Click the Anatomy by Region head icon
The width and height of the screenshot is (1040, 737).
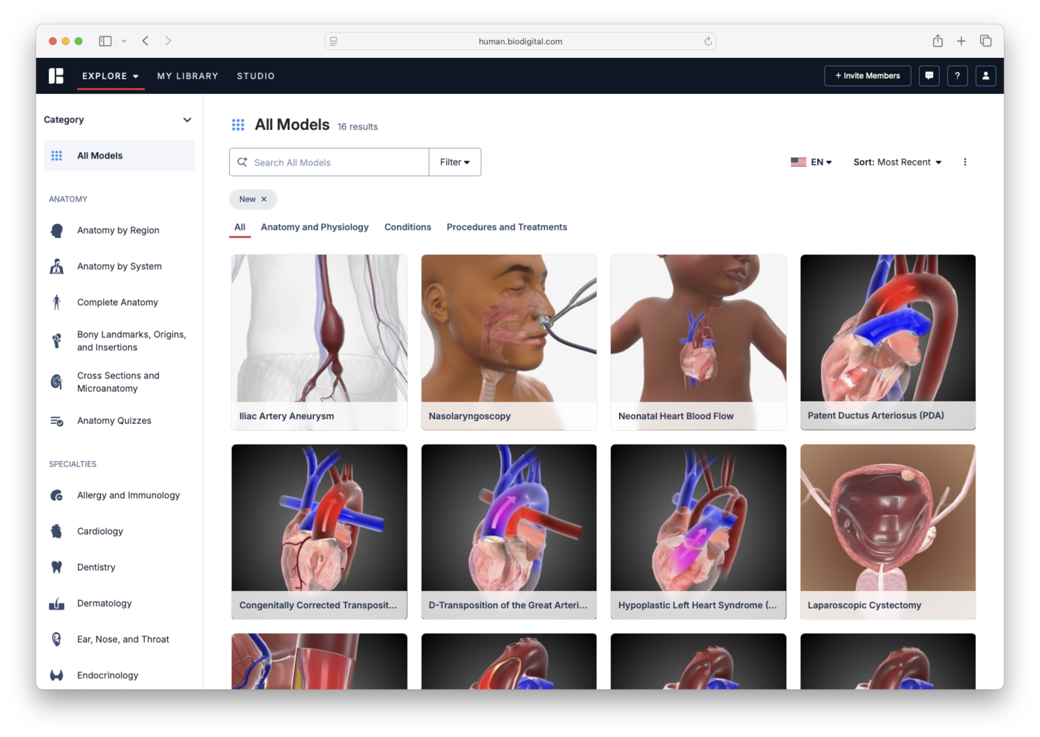tap(57, 231)
